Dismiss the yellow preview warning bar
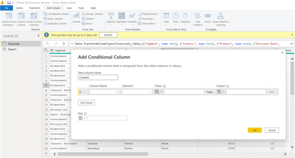Image resolution: width=295 pixels, height=158 pixels. (x=292, y=35)
